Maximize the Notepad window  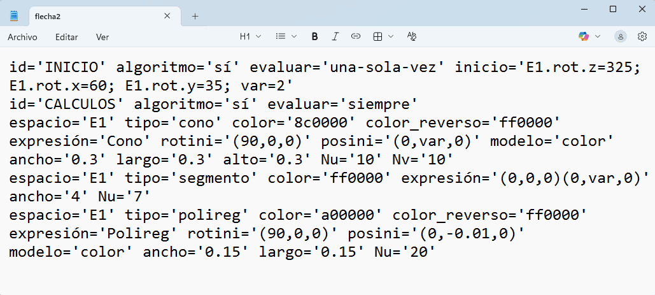click(613, 9)
